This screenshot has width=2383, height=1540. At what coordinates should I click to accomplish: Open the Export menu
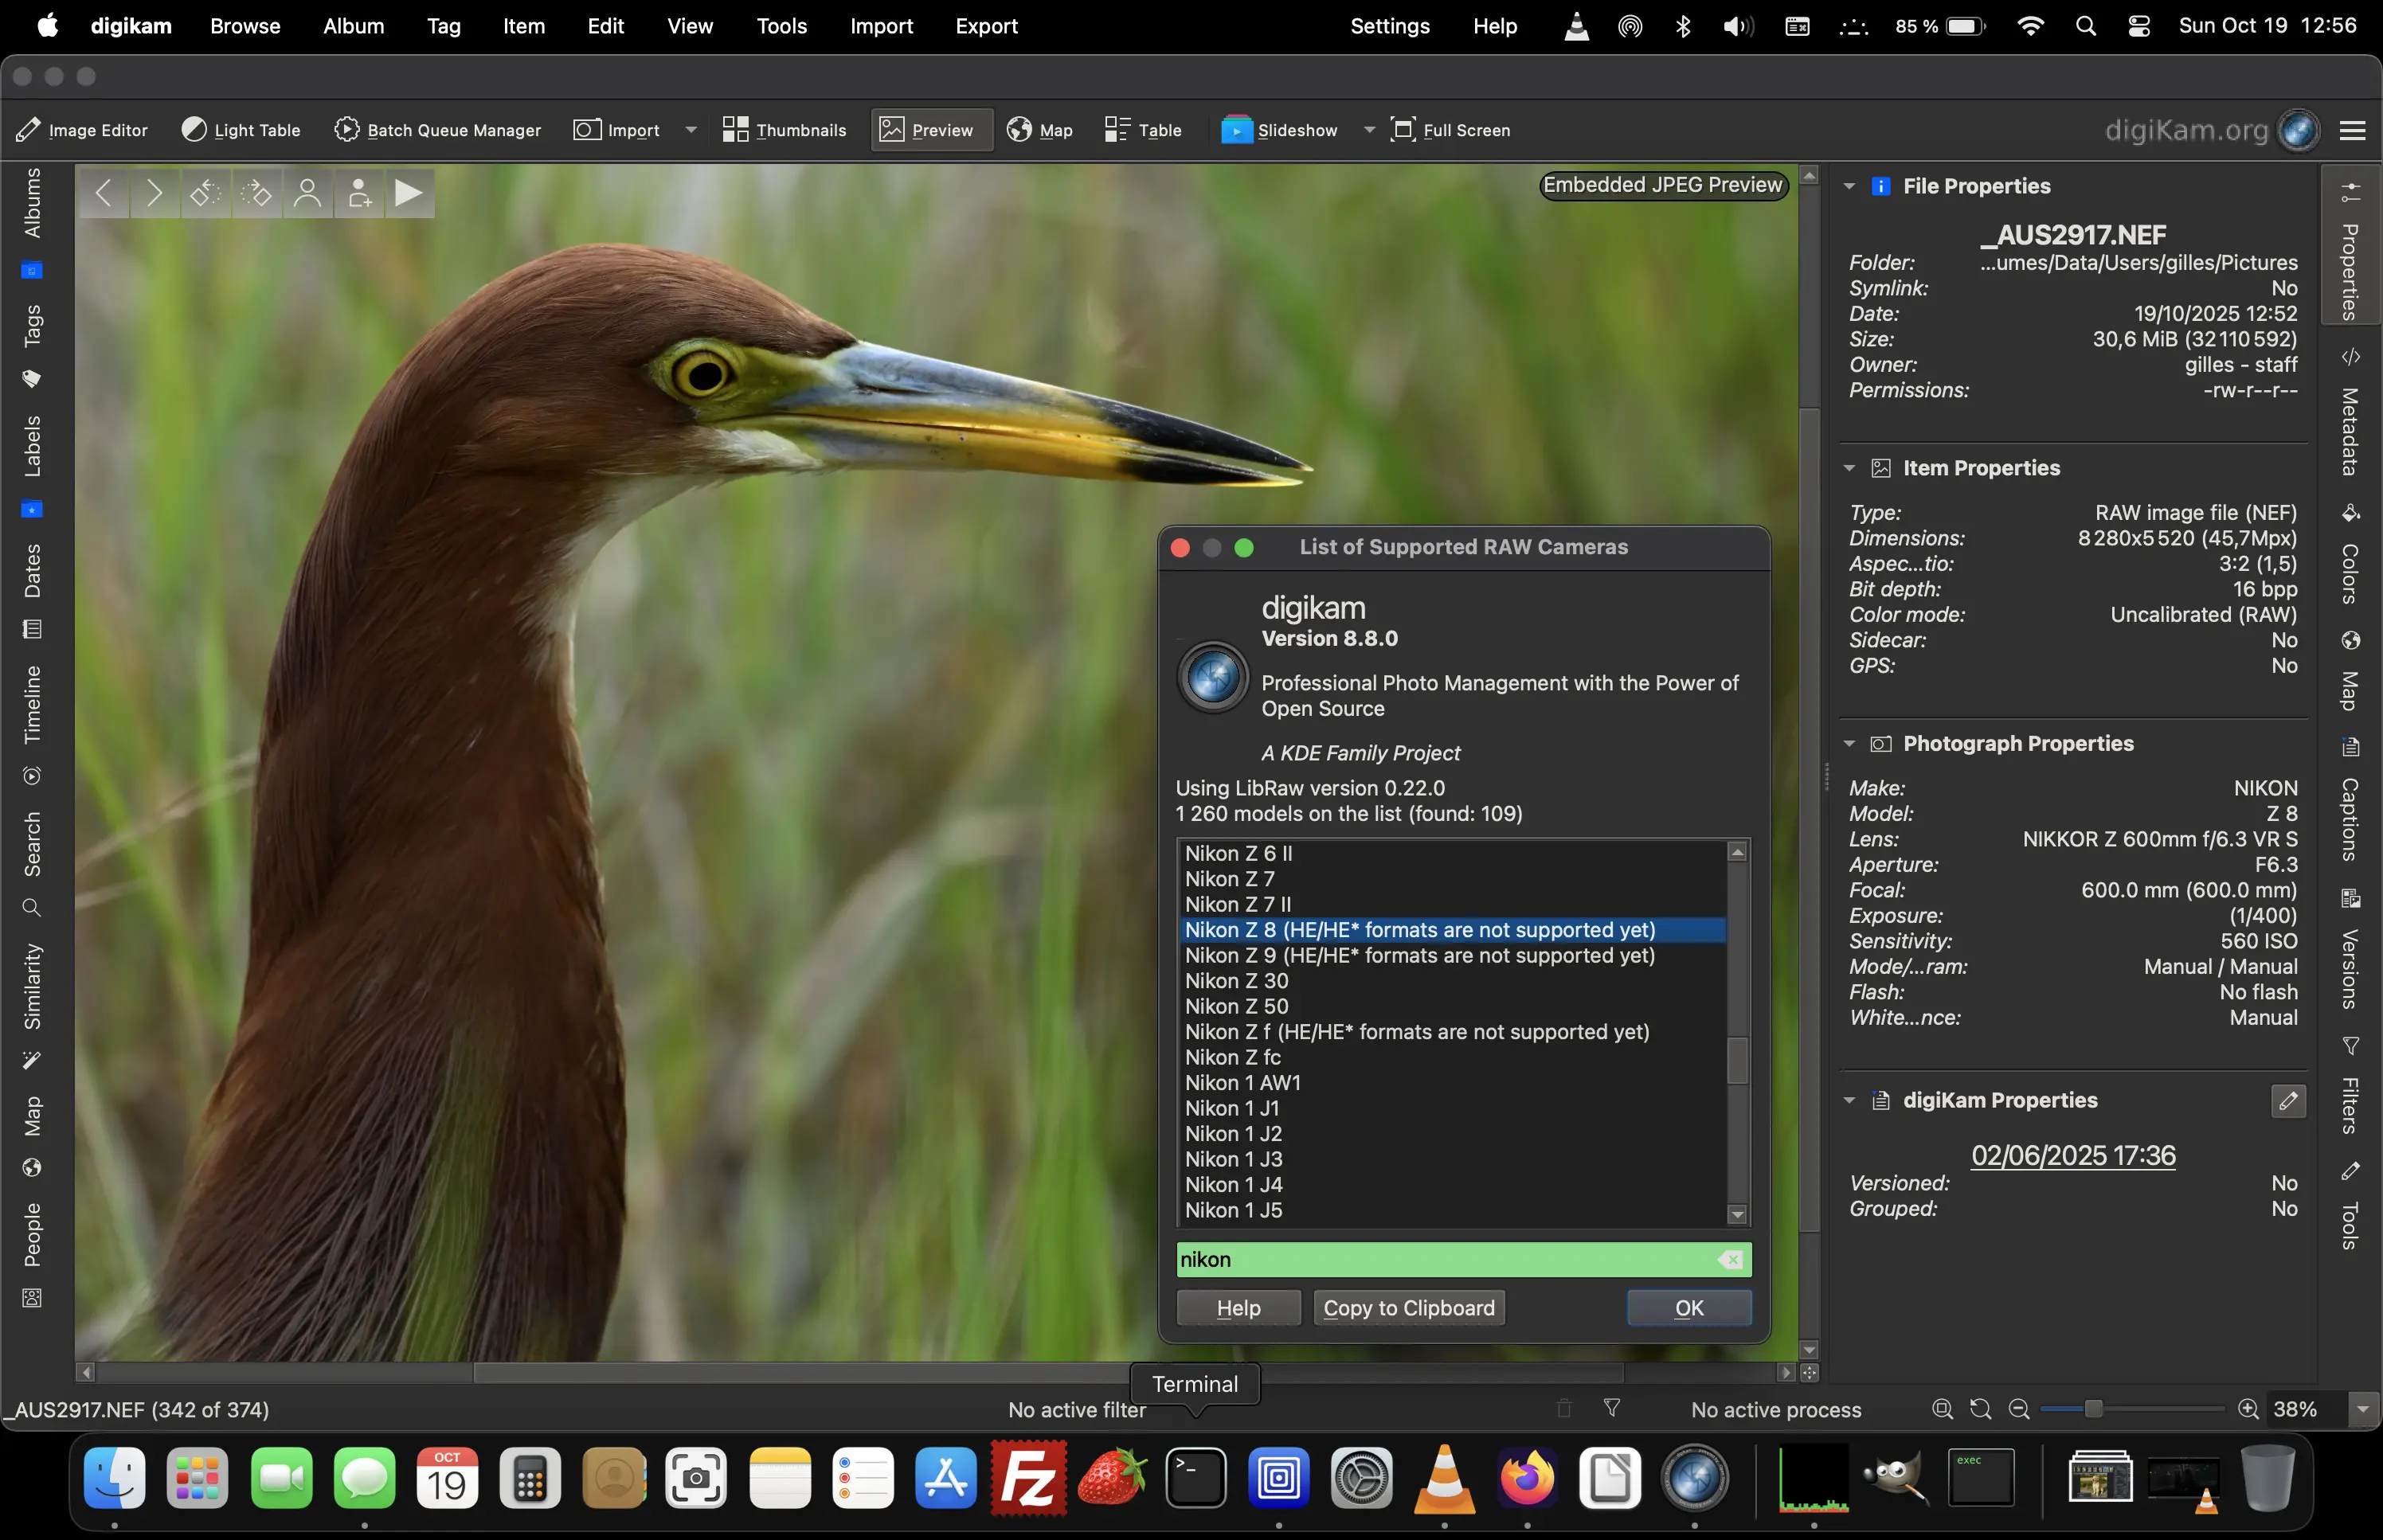coord(986,26)
